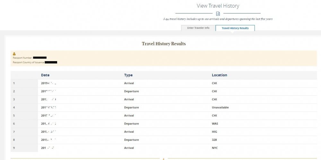Viewport: 321px width, 160px height.
Task: Click Unavailable location in row 4
Action: click(220, 107)
